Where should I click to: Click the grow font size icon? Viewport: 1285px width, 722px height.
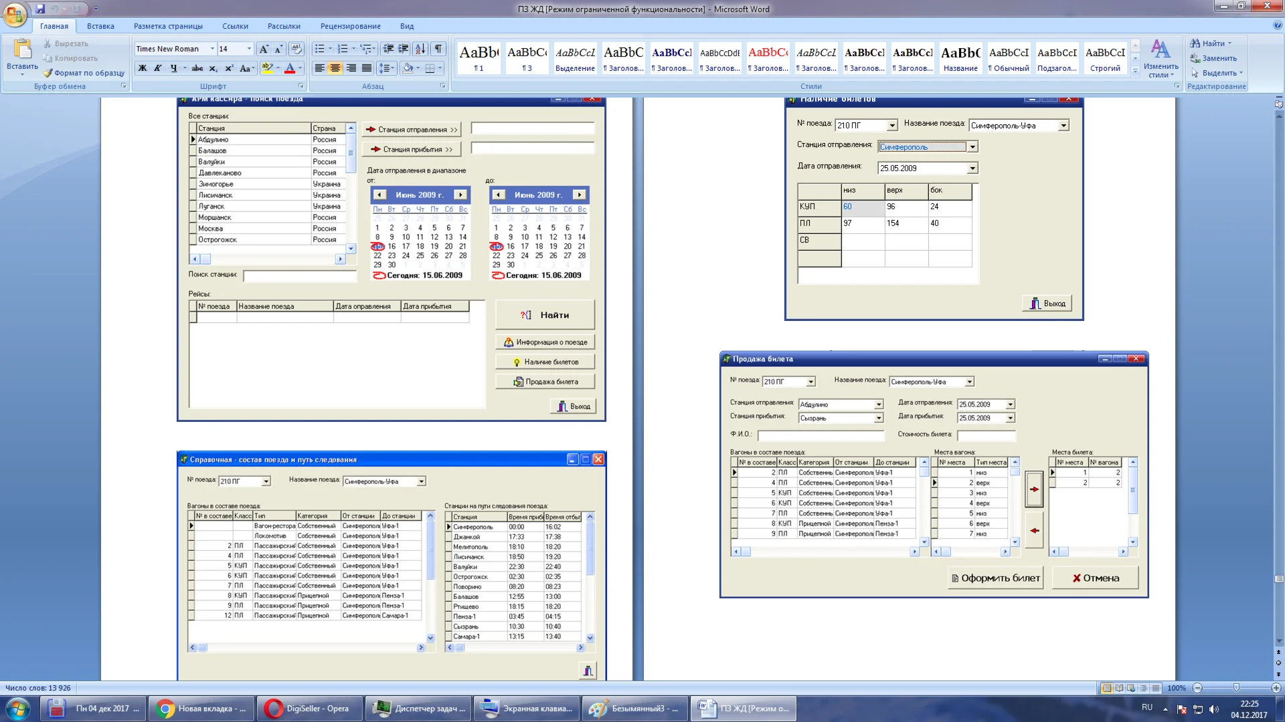(x=264, y=49)
